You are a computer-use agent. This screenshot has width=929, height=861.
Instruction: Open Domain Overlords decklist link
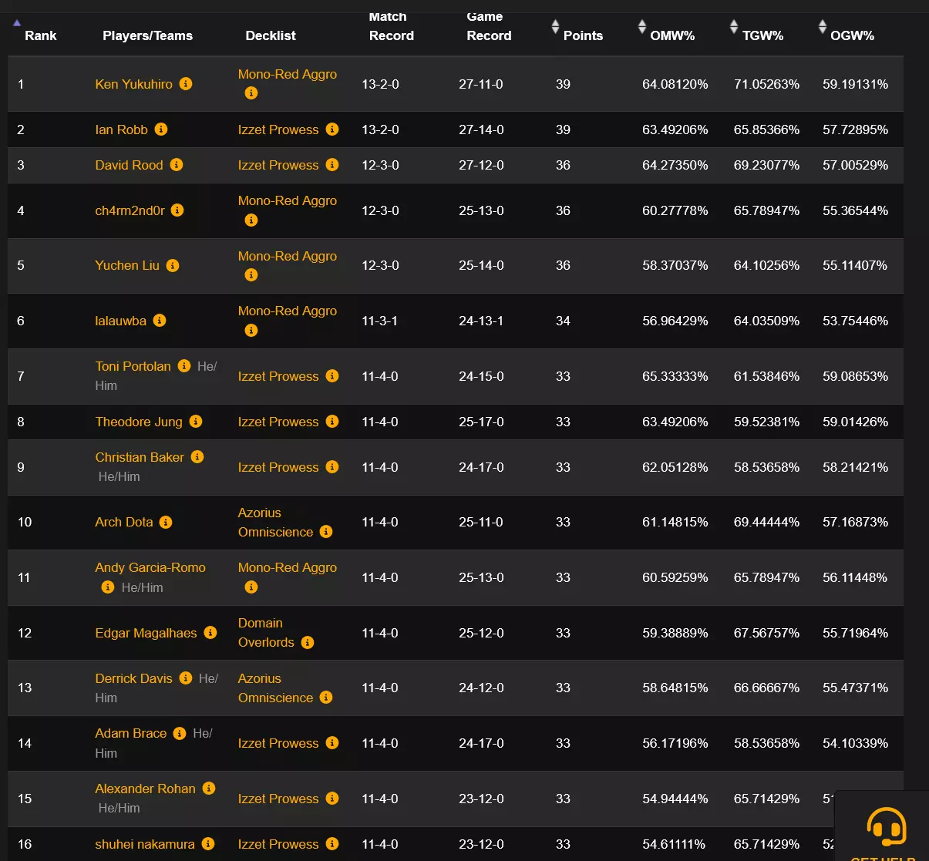tap(267, 632)
